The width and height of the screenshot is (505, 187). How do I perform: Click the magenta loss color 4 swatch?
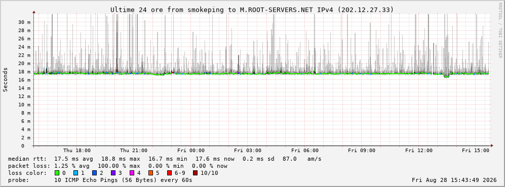tap(132, 173)
